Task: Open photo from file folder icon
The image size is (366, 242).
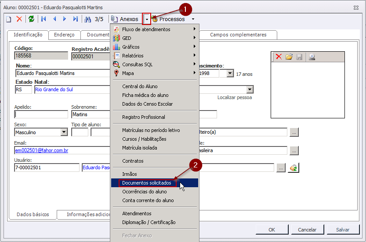Action: pyautogui.click(x=289, y=57)
